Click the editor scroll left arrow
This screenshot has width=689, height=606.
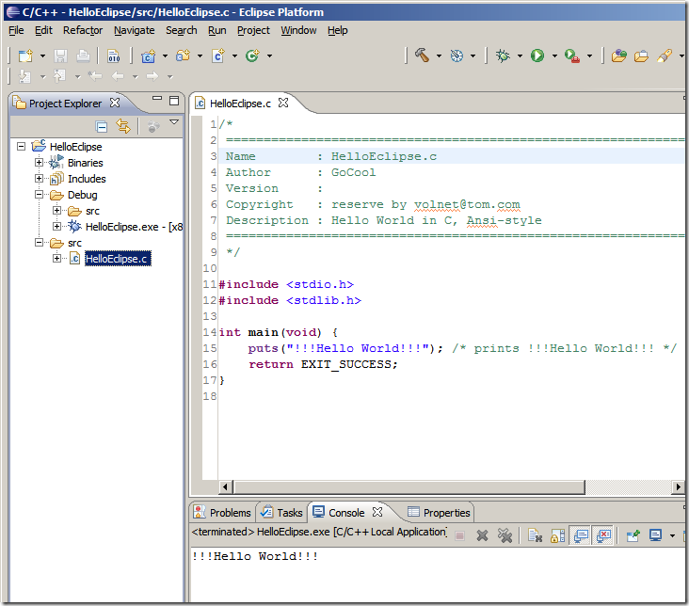[x=225, y=486]
